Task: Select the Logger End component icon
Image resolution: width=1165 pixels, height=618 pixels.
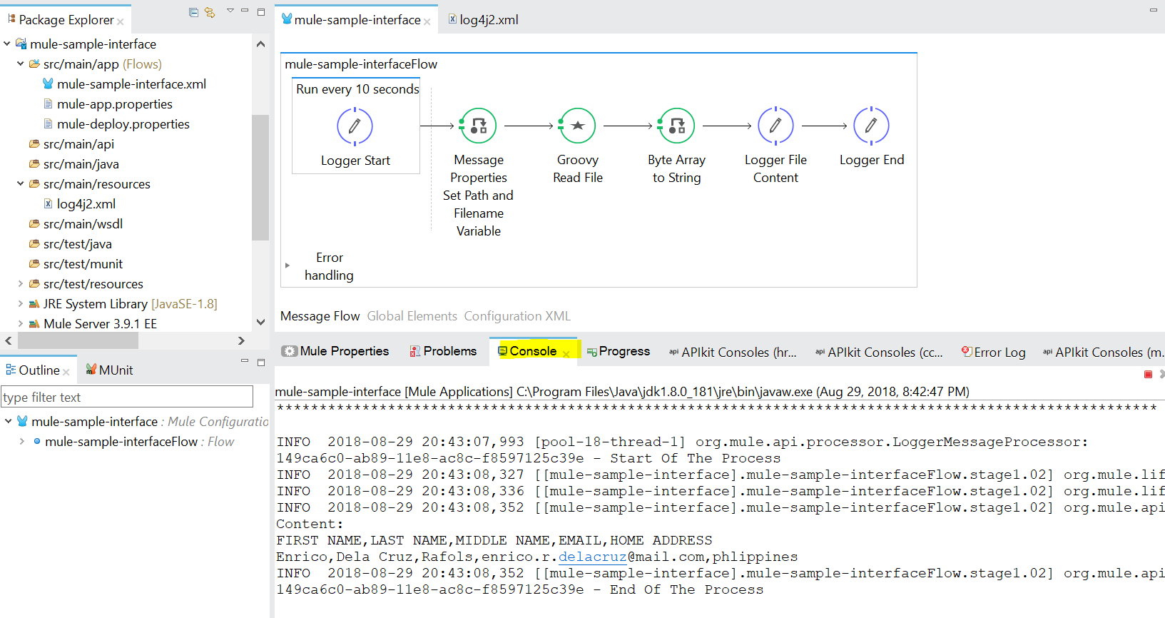Action: pos(871,126)
